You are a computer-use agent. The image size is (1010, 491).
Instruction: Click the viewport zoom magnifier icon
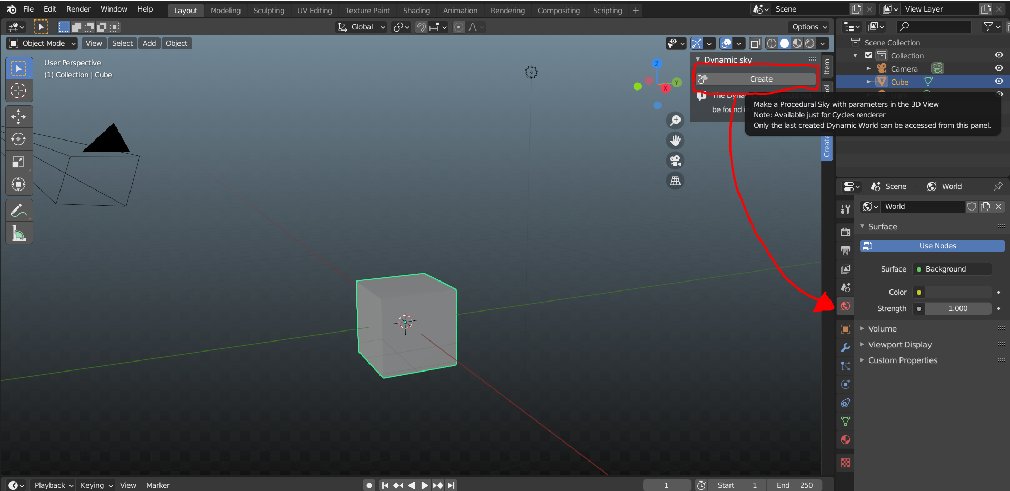pyautogui.click(x=675, y=121)
